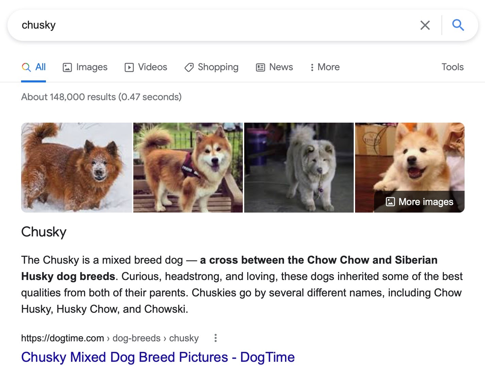Image resolution: width=485 pixels, height=372 pixels.
Task: Switch to the News search tab
Action: 281,67
